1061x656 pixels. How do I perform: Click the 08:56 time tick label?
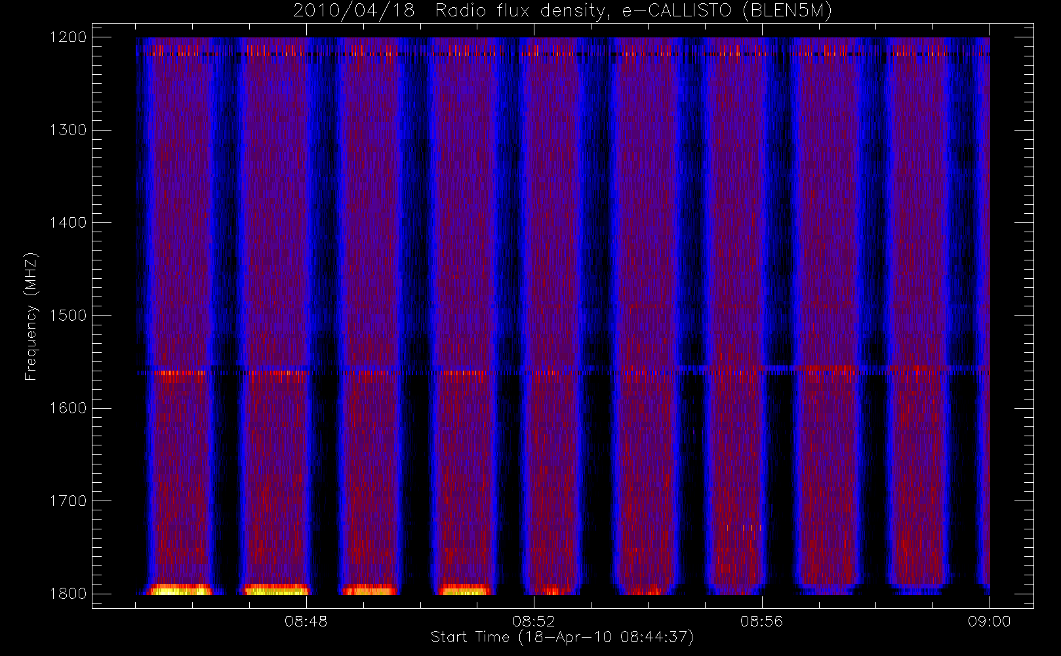tap(761, 621)
